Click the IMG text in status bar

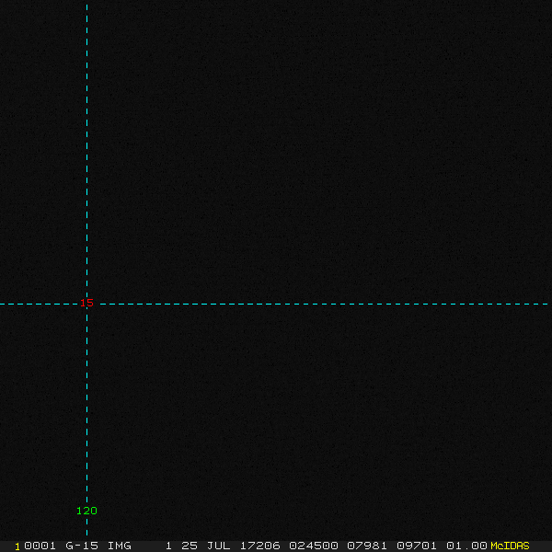coord(120,546)
